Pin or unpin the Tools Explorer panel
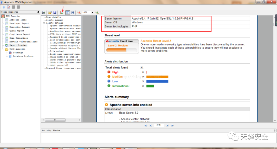This screenshot has height=149, width=277. (x=38, y=12)
